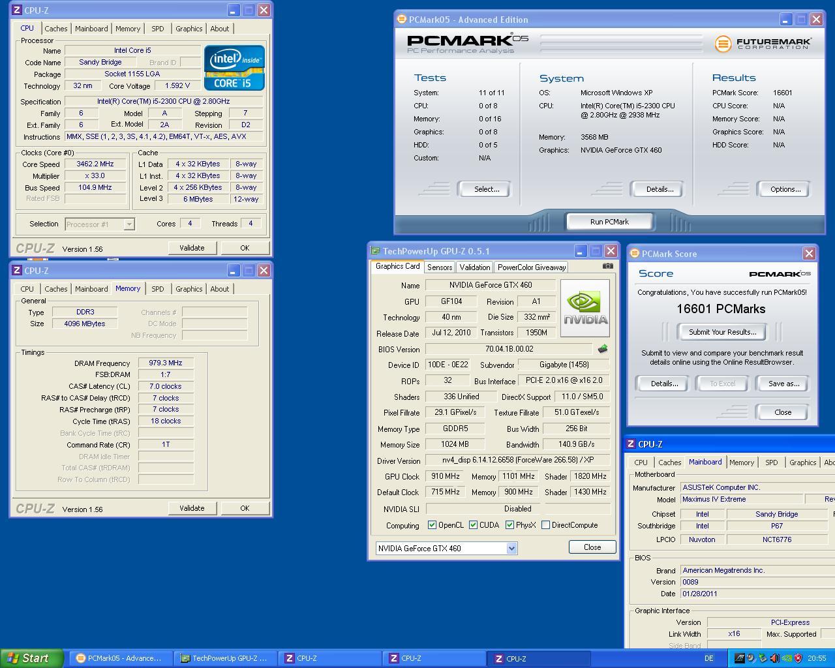Click Close button in GPU-Z window
Viewport: 835px width, 668px height.
tap(592, 547)
